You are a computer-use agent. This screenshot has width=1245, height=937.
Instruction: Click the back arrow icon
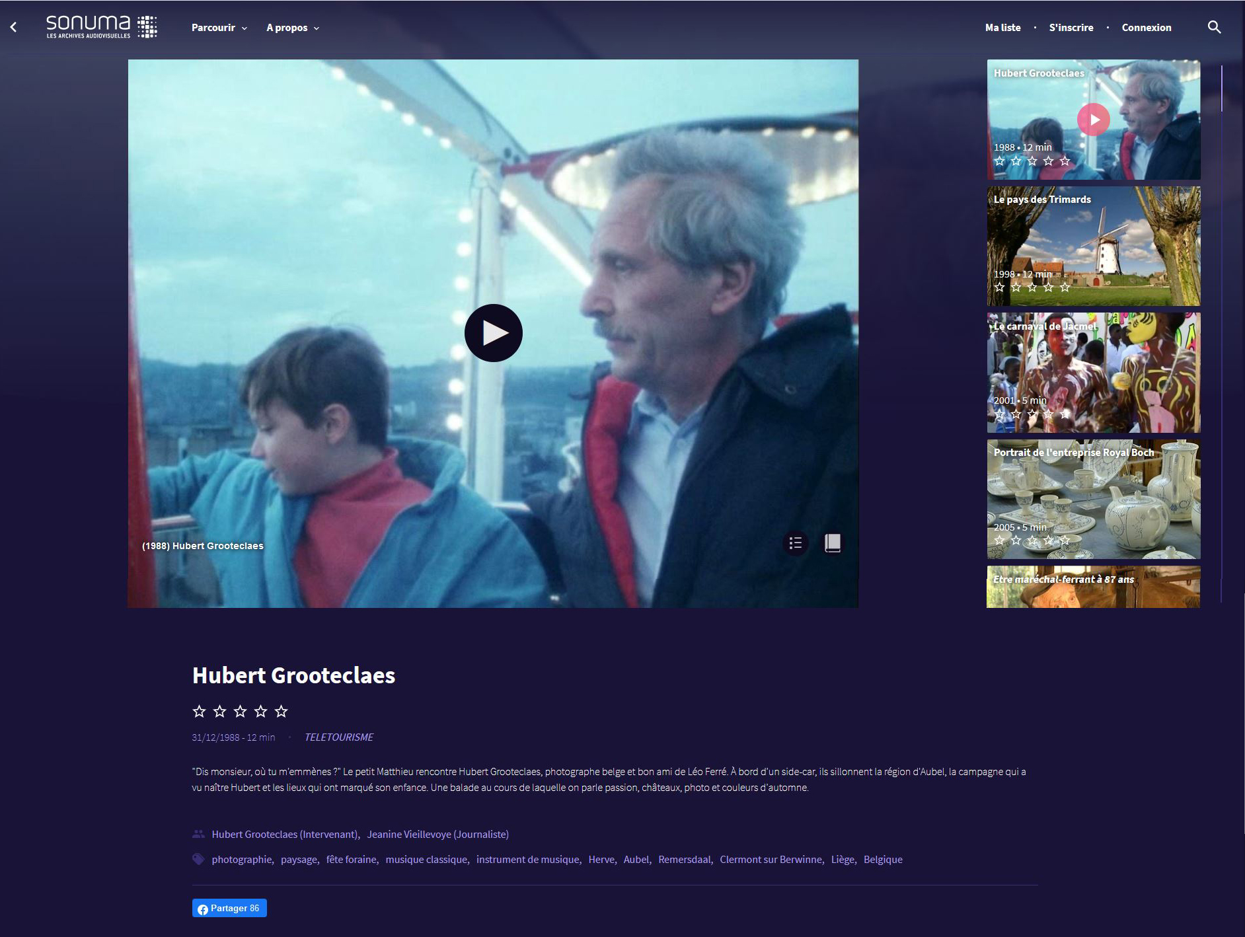tap(13, 27)
